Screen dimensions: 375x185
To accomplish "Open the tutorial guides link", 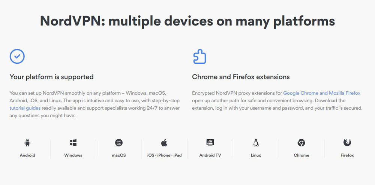I will click(x=25, y=108).
